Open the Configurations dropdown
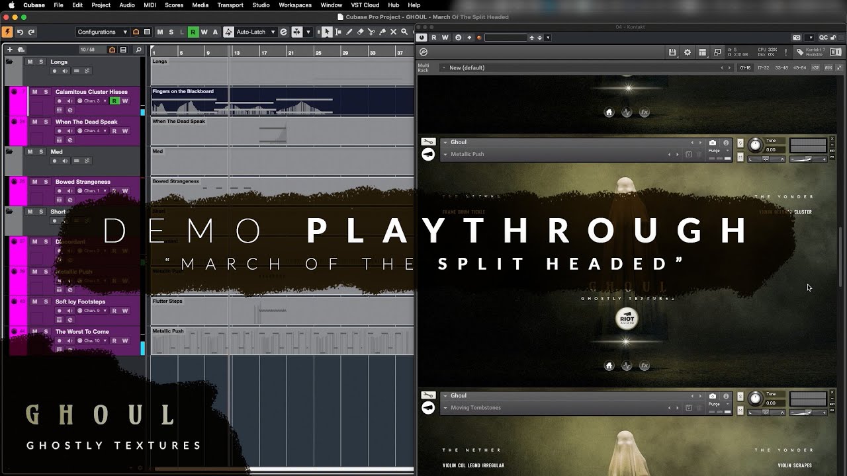Screen dimensions: 847x476 [x=102, y=32]
